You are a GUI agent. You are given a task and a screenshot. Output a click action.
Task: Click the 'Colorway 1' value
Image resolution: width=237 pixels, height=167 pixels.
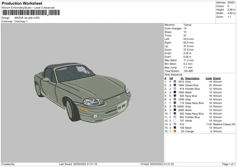(21, 21)
